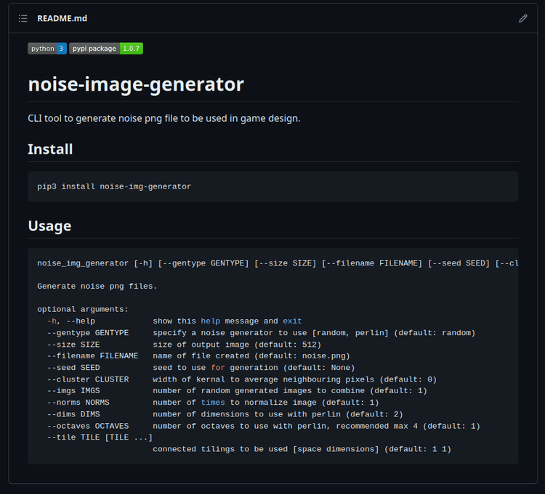Click the pip3 install noise-img-generator command
The width and height of the screenshot is (545, 494).
click(x=114, y=186)
